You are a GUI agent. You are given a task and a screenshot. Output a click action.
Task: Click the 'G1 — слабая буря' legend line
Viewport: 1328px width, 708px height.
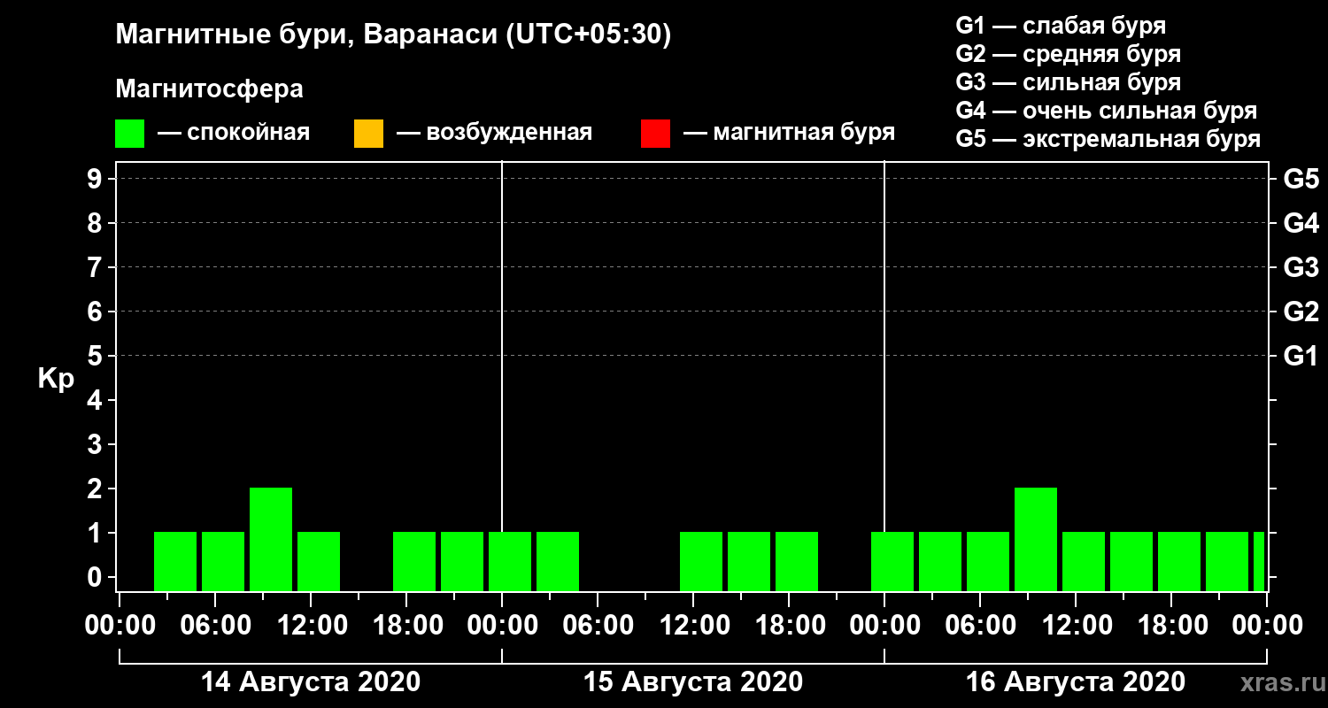[x=1061, y=25]
